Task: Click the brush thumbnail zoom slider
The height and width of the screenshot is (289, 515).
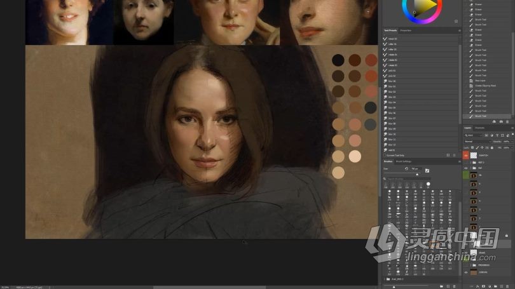Action: pos(394,286)
